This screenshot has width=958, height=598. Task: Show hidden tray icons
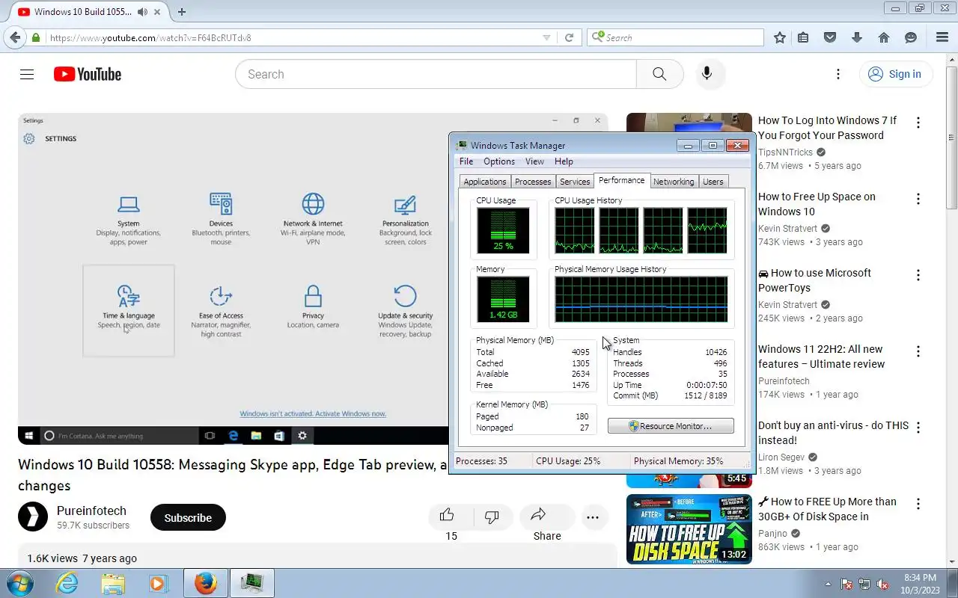(x=828, y=584)
